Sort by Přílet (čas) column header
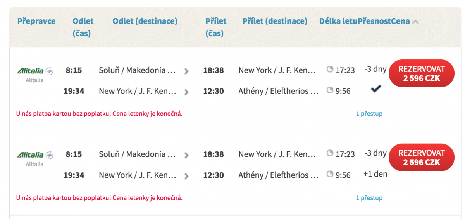The image size is (465, 219). coord(216,27)
